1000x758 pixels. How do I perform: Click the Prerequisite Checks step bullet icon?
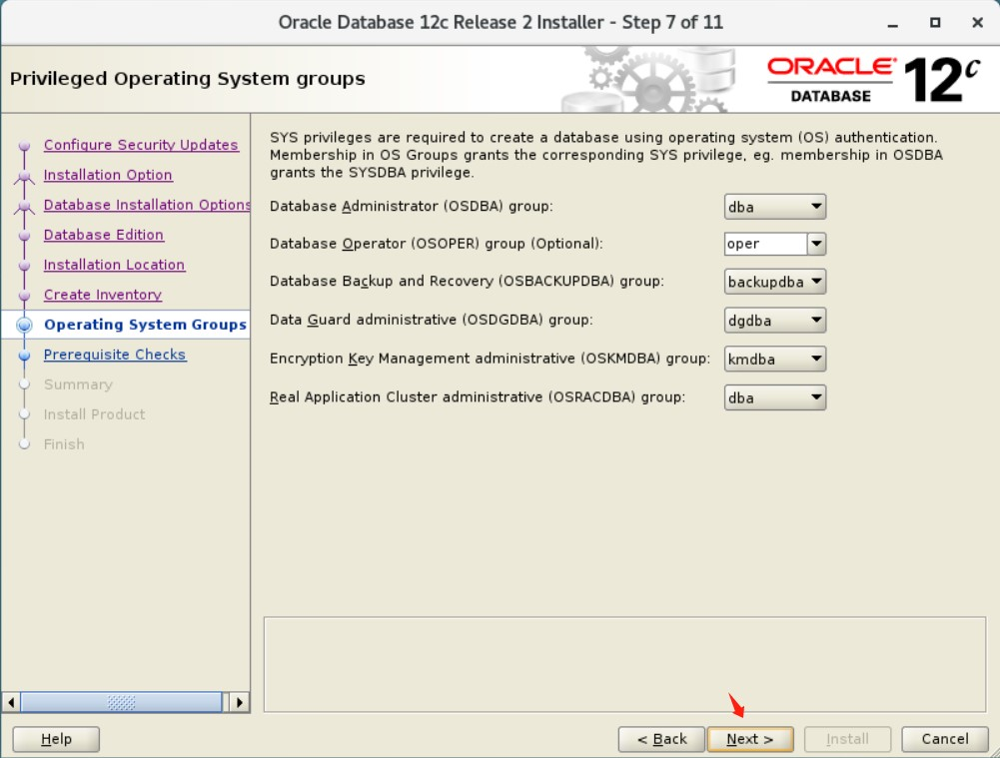pos(24,356)
